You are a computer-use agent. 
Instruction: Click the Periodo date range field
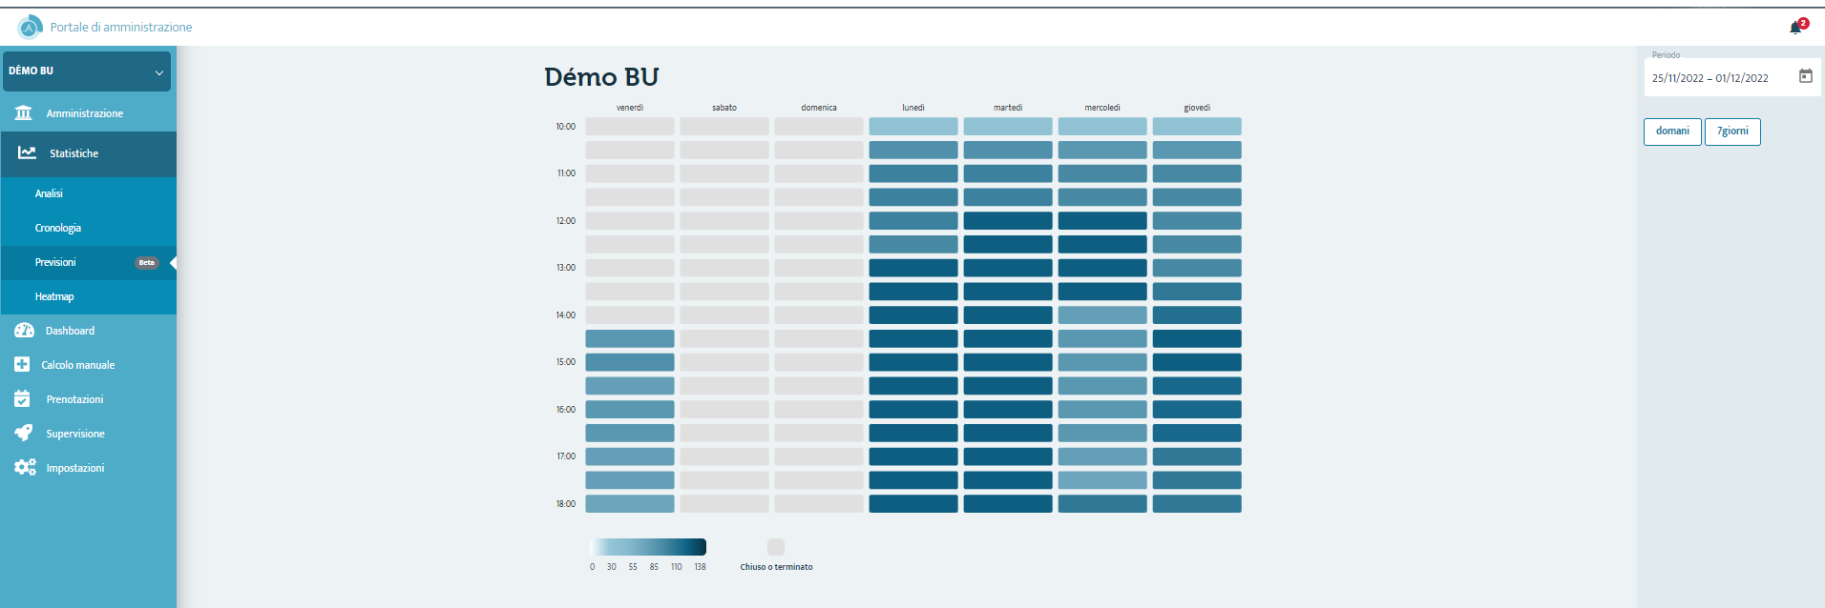click(x=1731, y=77)
